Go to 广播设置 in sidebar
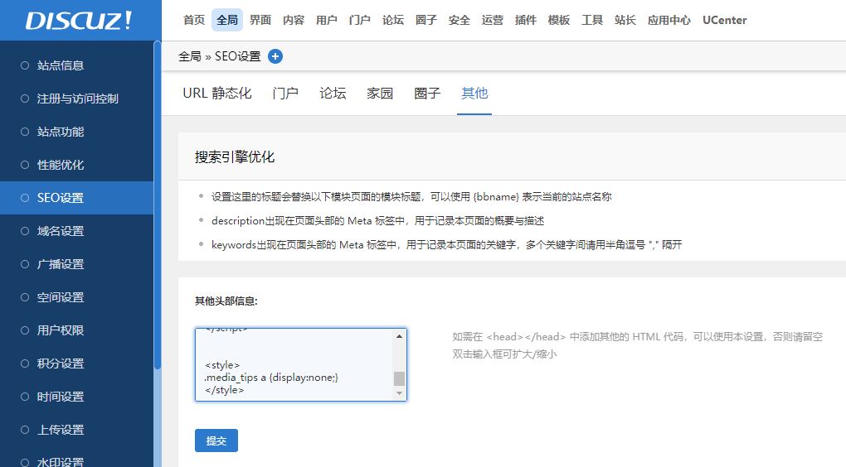This screenshot has width=846, height=467. 76,264
